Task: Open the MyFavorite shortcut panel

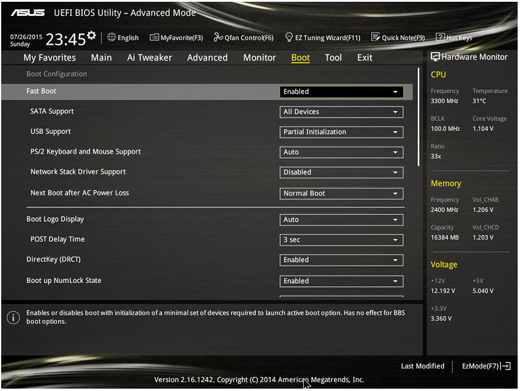Action: [x=176, y=37]
